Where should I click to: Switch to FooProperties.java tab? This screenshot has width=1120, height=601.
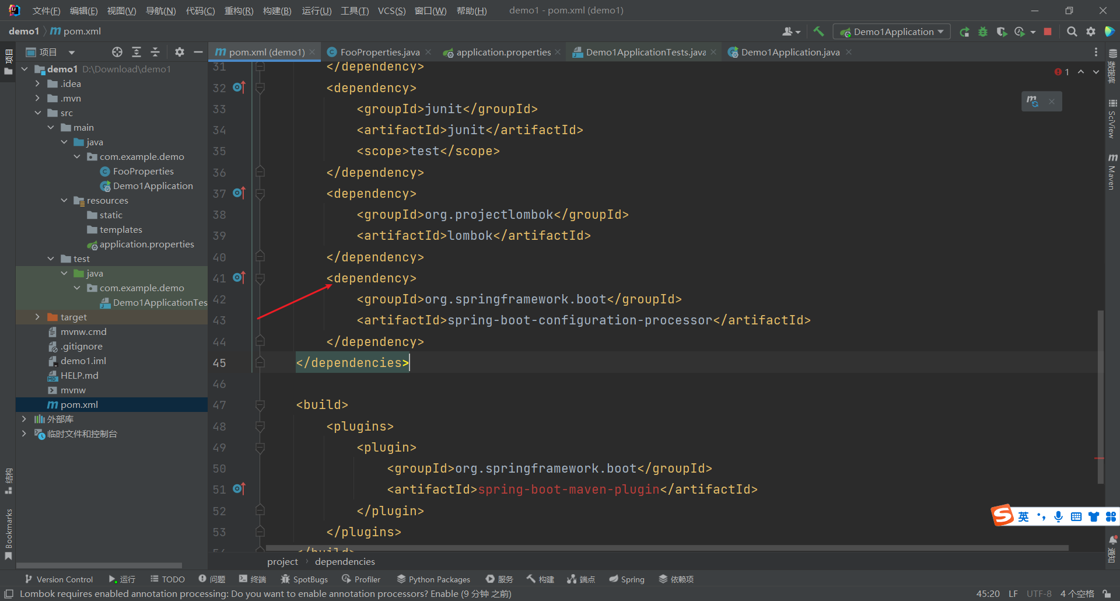coord(379,52)
